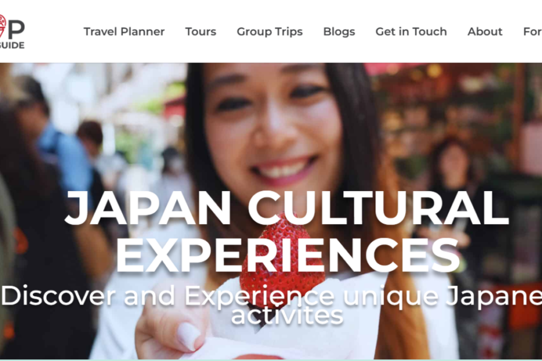
Task: Open Group Trips in the navigation
Action: (x=270, y=32)
